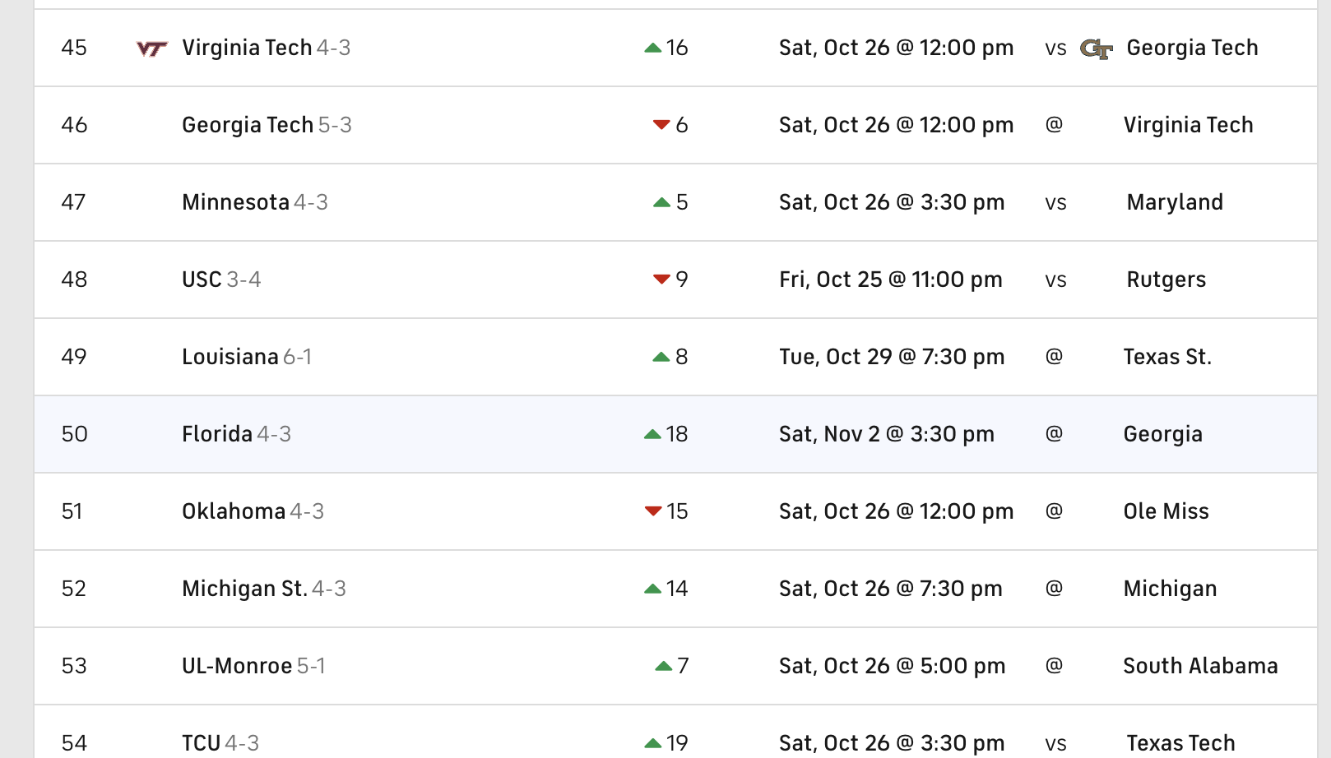1331x758 pixels.
Task: Open Michigan St. team page
Action: 244,589
